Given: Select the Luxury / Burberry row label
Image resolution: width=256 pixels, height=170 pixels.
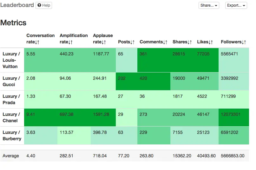Looking at the screenshot, I should coord(12,135).
